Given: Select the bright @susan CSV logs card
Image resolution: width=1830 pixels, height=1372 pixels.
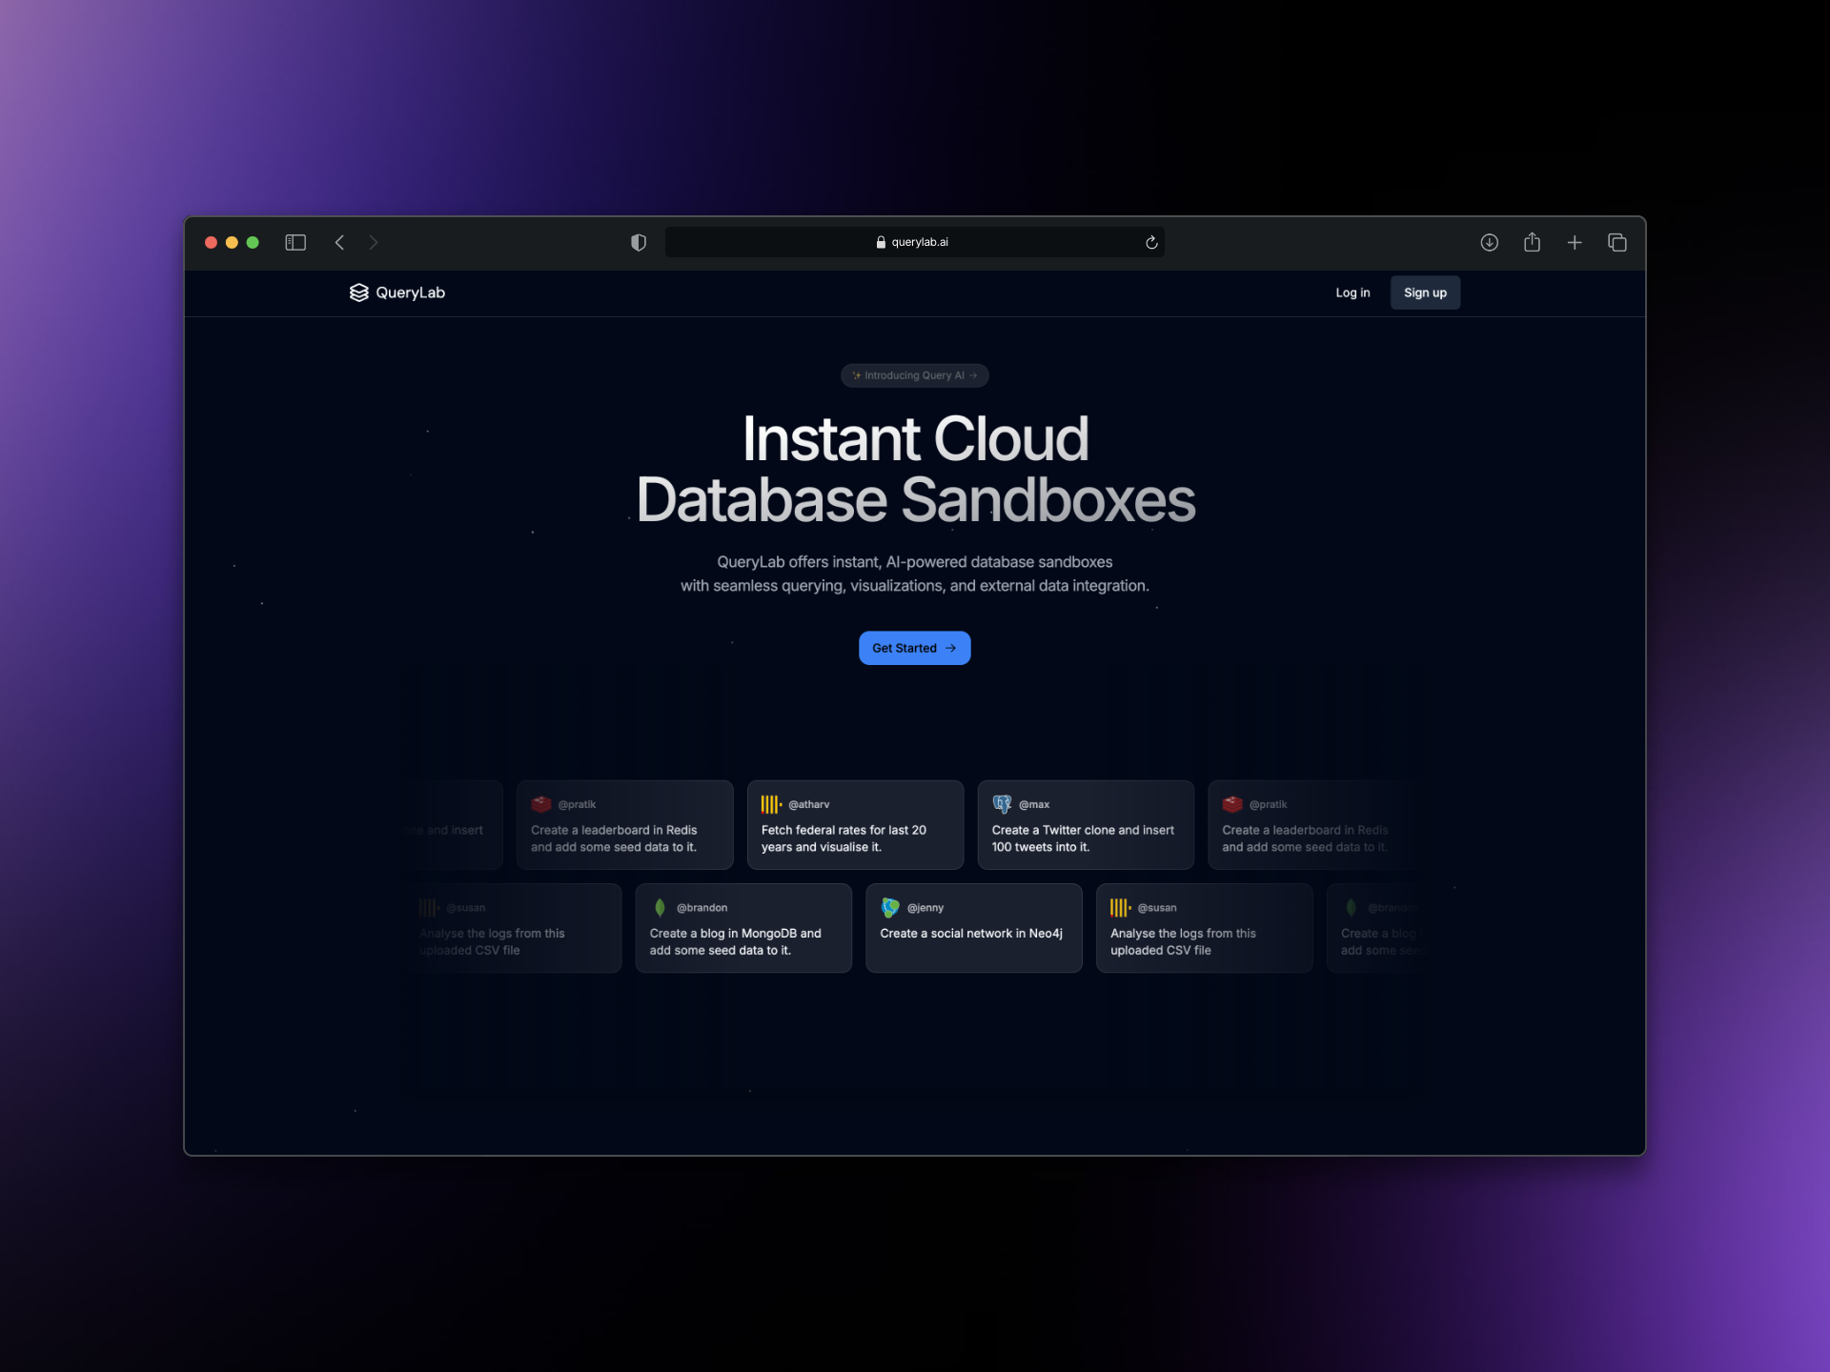Looking at the screenshot, I should click(1205, 928).
